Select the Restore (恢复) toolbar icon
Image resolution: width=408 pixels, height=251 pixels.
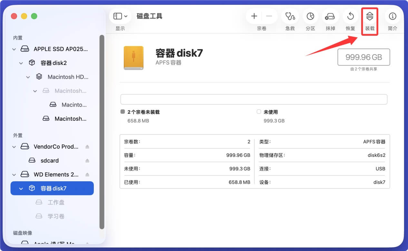point(350,16)
